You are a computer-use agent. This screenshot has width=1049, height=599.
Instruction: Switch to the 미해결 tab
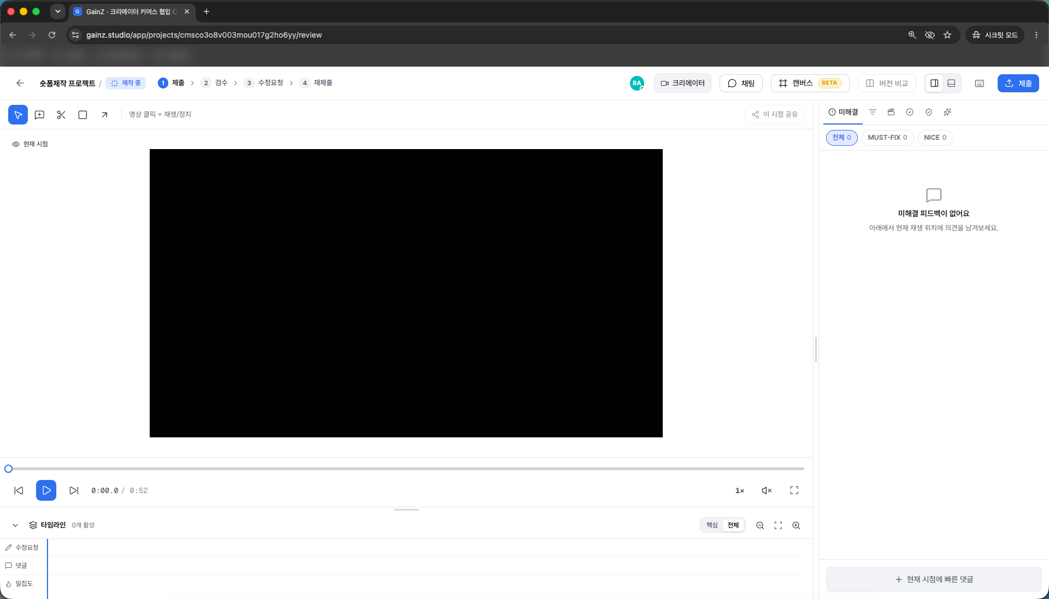click(843, 112)
